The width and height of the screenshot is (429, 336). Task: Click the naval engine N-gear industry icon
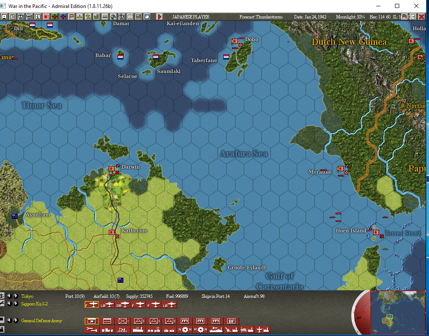click(x=185, y=330)
